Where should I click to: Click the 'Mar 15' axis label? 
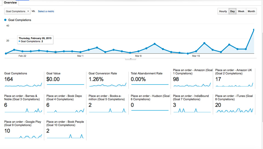tap(196, 56)
